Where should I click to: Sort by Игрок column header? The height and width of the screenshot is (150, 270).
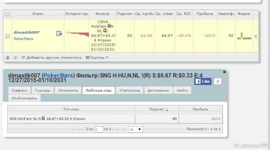38,14
